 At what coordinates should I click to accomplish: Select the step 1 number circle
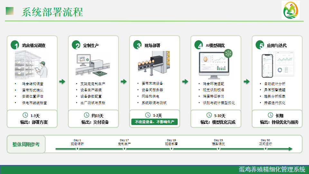pyautogui.click(x=15, y=45)
